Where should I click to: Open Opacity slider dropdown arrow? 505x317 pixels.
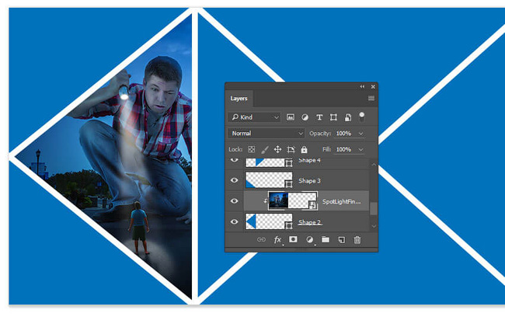coord(361,134)
